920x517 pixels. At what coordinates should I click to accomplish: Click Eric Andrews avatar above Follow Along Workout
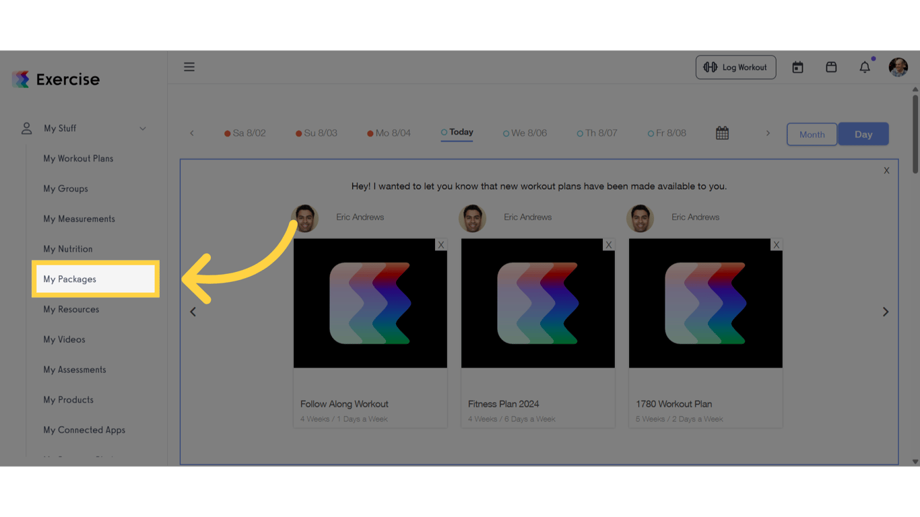305,218
